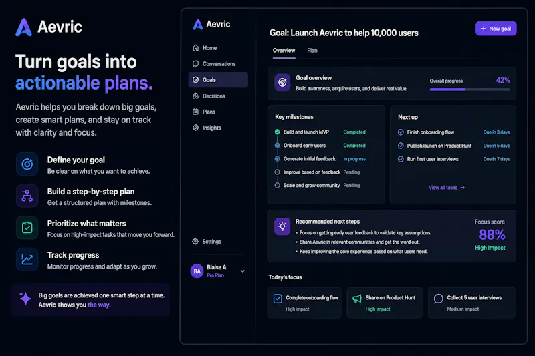This screenshot has height=356, width=535.
Task: Click the sparkle icon in the tagline banner
Action: pyautogui.click(x=25, y=299)
